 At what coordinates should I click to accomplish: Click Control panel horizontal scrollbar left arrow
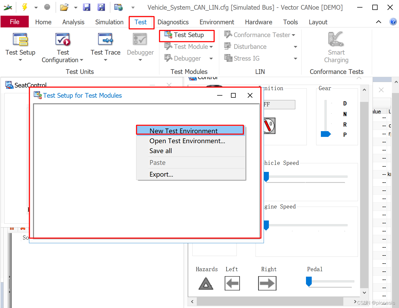192,301
